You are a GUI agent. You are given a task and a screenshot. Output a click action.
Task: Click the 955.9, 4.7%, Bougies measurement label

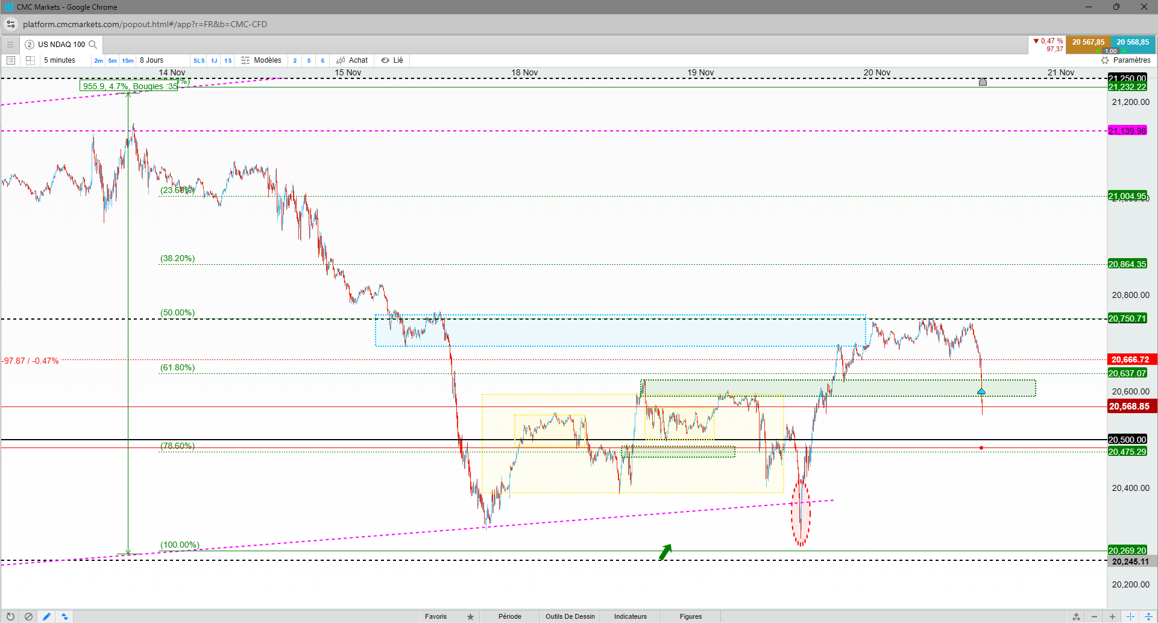tap(128, 86)
